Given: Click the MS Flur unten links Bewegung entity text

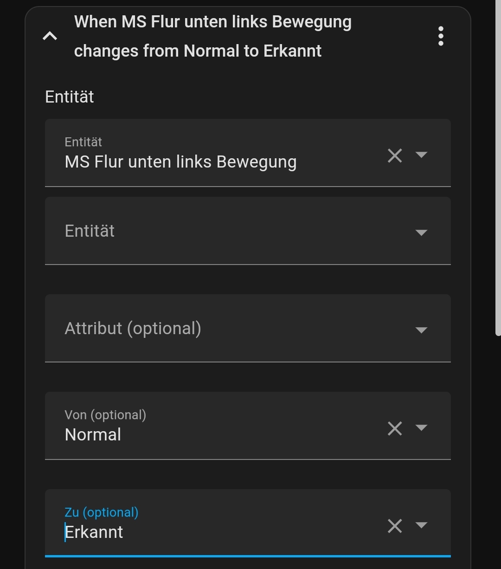Looking at the screenshot, I should click(180, 162).
